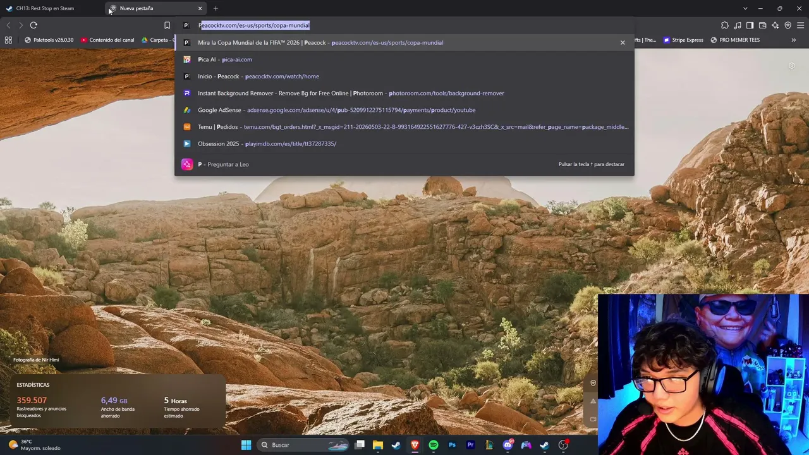Image resolution: width=809 pixels, height=455 pixels.
Task: Open the Steam icon next to OBS
Action: pos(544,445)
